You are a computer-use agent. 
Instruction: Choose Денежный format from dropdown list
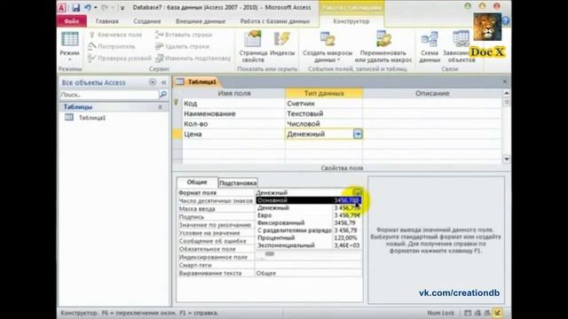[309, 208]
